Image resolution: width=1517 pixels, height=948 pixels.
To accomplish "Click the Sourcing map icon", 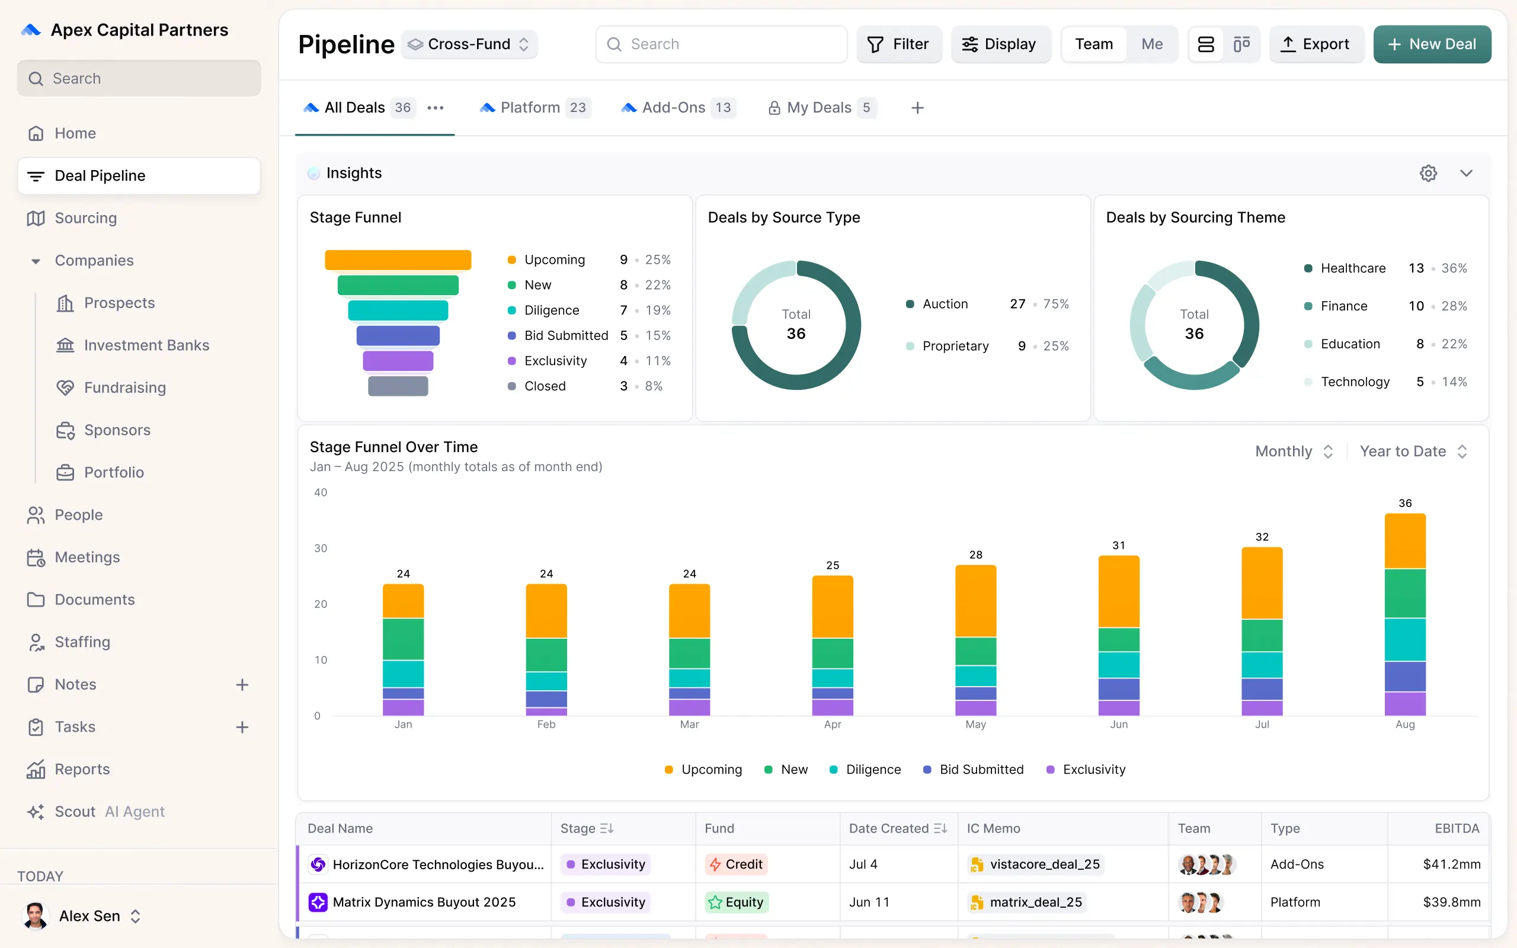I will 36,218.
